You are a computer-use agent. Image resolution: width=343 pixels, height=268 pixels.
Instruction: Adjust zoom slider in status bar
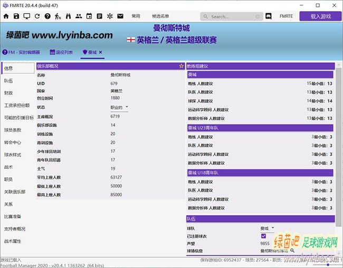328,265
